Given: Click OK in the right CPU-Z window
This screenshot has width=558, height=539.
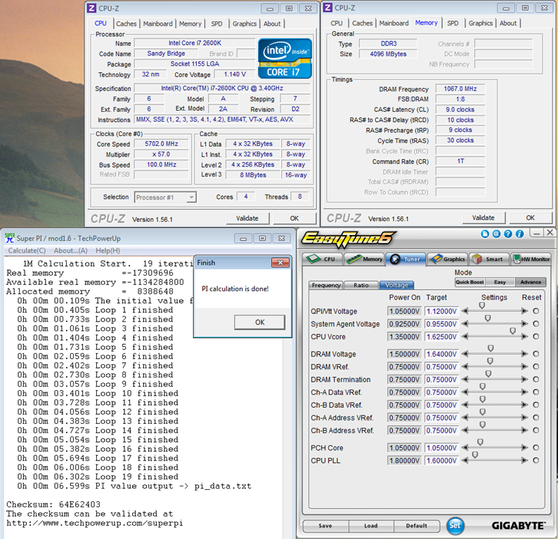Looking at the screenshot, I should (531, 218).
